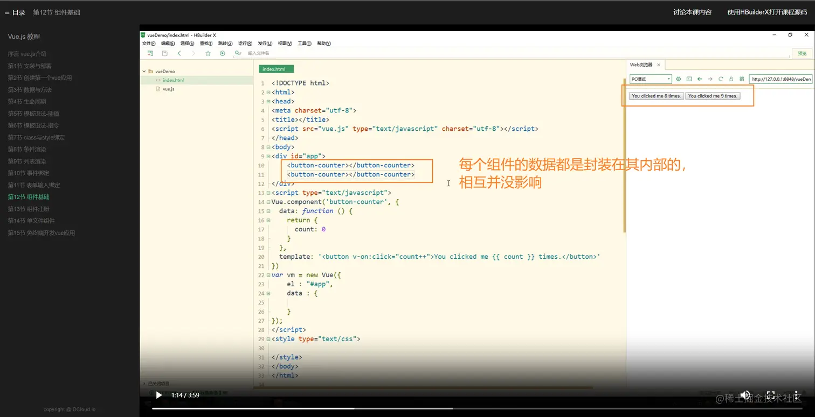Open the 发行(U) menu
The height and width of the screenshot is (417, 815).
pyautogui.click(x=265, y=44)
